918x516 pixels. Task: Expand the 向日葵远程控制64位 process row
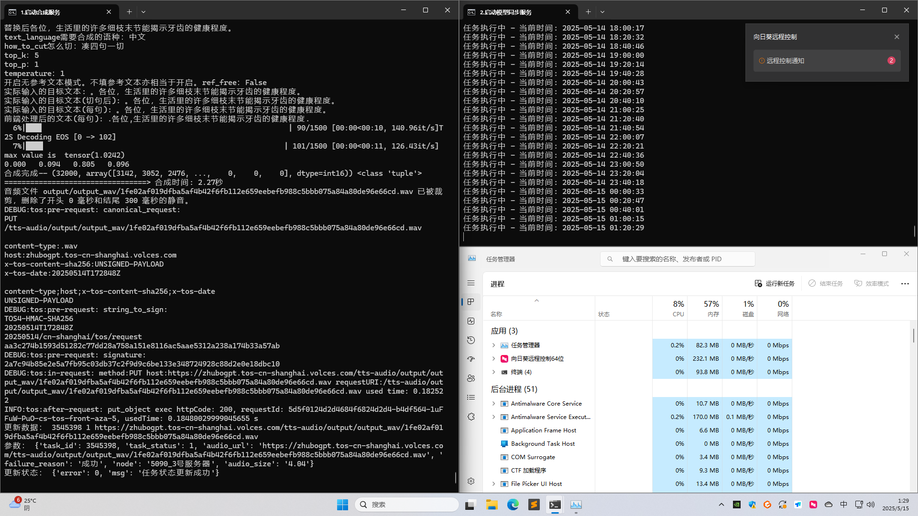coord(493,358)
